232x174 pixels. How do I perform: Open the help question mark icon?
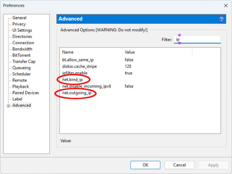221,19
